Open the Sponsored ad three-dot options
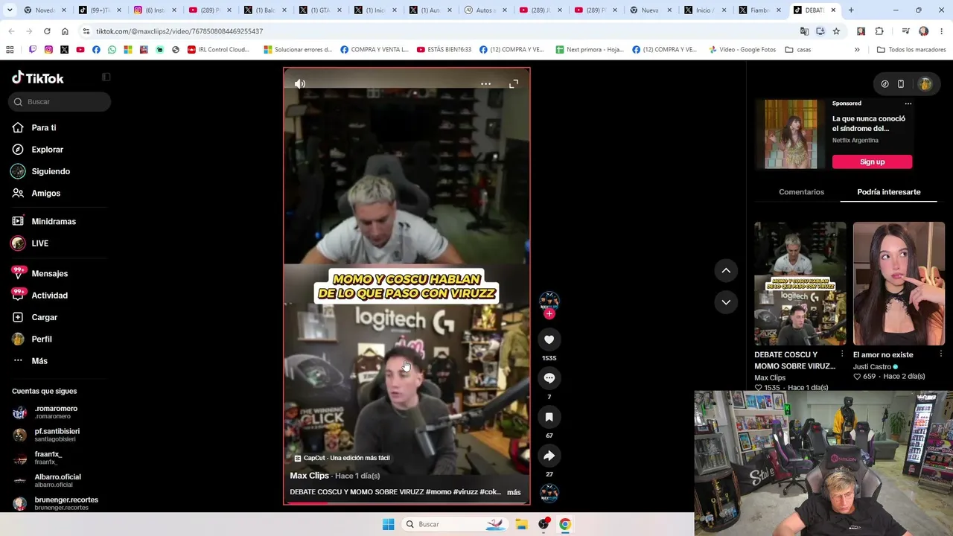Viewport: 953px width, 536px height. click(908, 103)
